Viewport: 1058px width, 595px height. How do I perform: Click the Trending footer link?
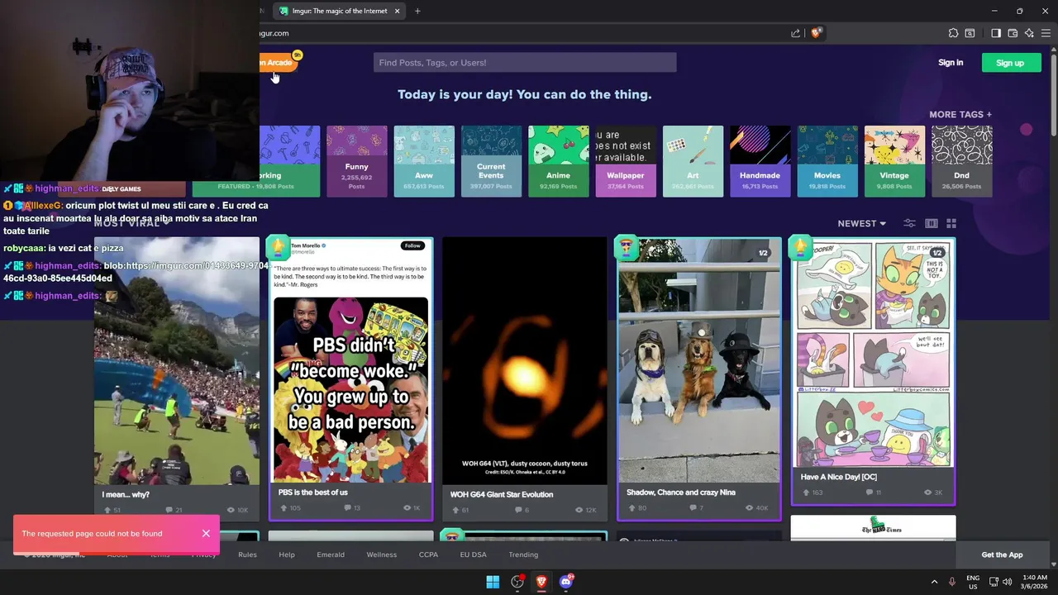[523, 555]
